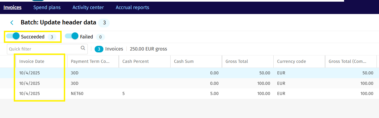This screenshot has height=118, width=379.
Task: Click the Succeeded count badge showing 3
Action: (x=52, y=37)
